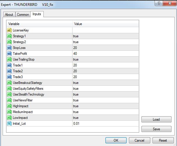Select the UseStealthTechnology variable name
The height and width of the screenshot is (146, 177).
pos(29,94)
